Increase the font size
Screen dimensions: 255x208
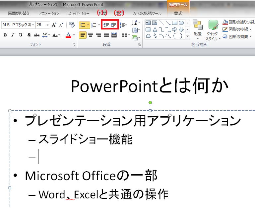(x=54, y=25)
